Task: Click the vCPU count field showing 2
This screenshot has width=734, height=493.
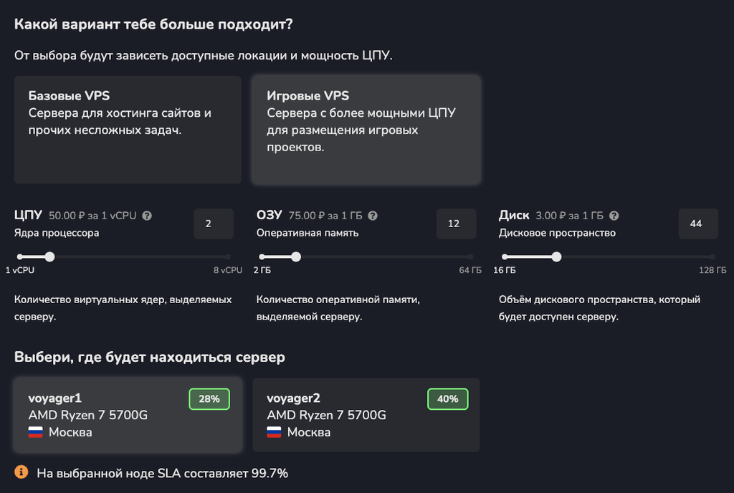Action: (213, 224)
